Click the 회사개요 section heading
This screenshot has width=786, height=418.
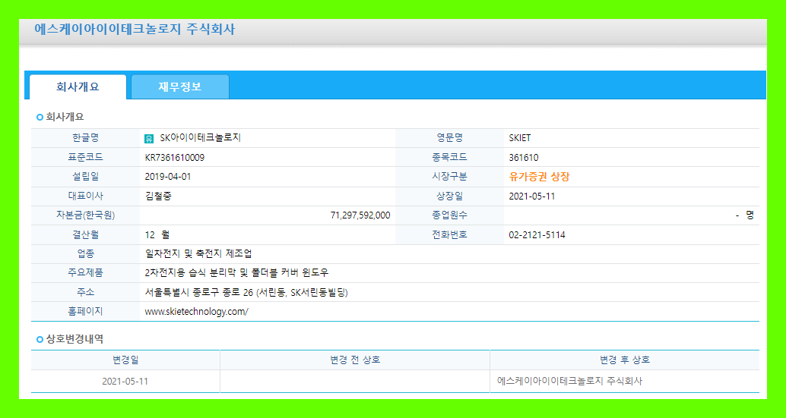(x=65, y=117)
